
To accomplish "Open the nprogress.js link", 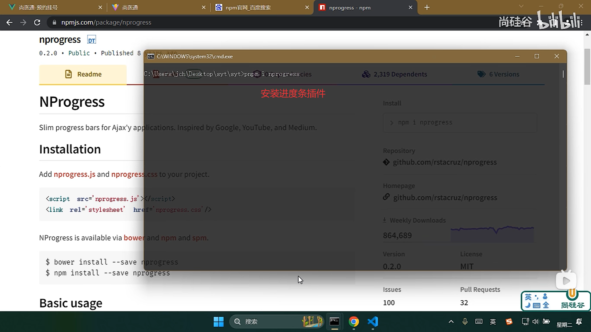I will point(74,174).
